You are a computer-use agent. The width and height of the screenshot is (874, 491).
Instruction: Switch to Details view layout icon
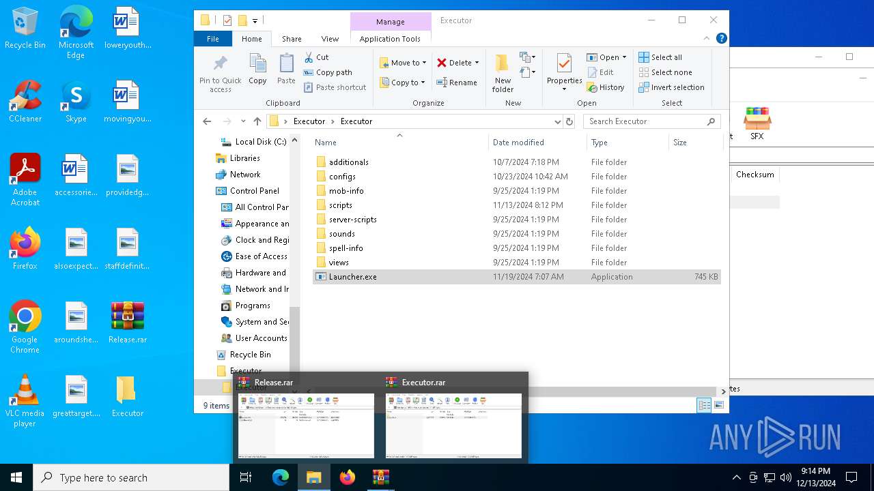[704, 405]
